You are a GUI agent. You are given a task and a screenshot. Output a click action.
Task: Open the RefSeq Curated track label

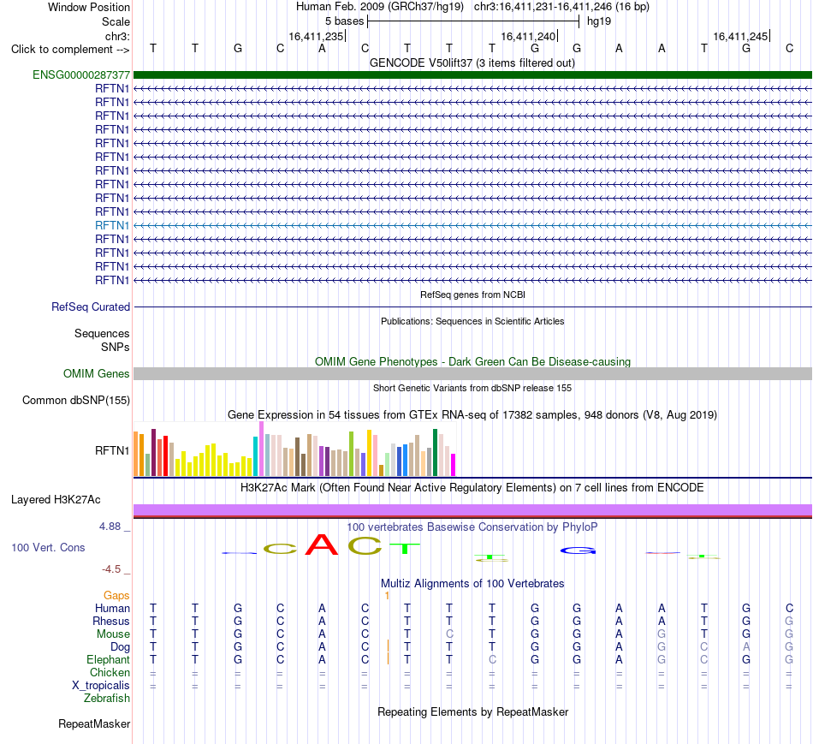click(x=91, y=307)
